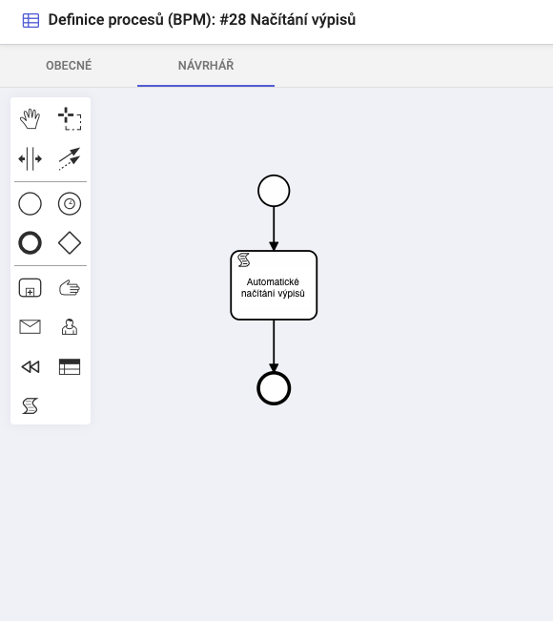Select the end event circle in diagram
This screenshot has height=621, width=553.
click(274, 388)
